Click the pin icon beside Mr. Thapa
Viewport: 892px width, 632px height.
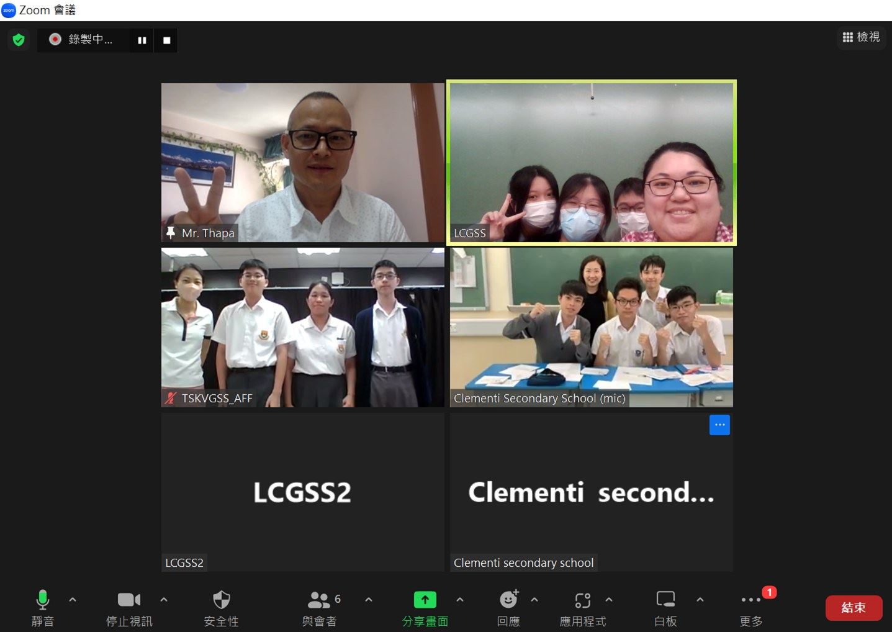tap(171, 233)
